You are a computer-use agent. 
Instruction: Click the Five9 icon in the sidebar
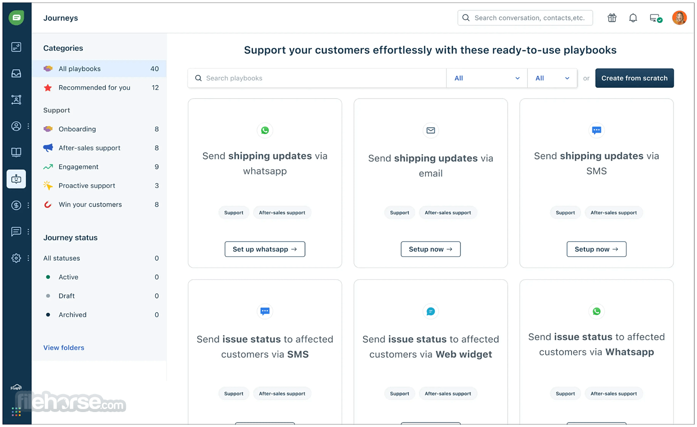(x=16, y=387)
